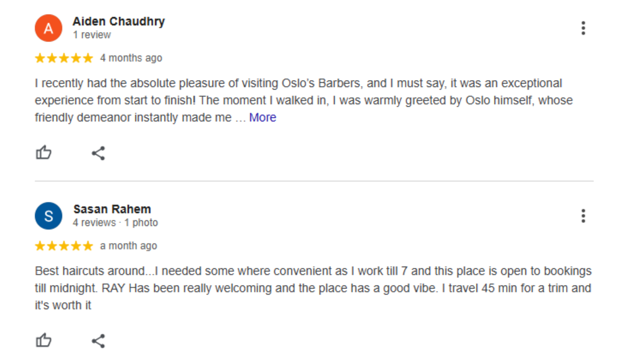
Task: Click the fifth star of Sasan's rating
Action: pyautogui.click(x=88, y=246)
